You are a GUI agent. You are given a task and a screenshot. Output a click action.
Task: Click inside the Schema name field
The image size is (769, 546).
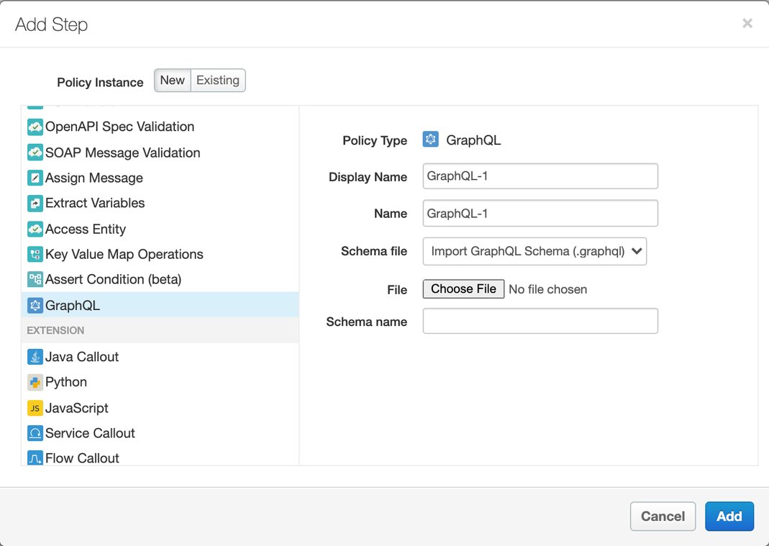(x=540, y=321)
